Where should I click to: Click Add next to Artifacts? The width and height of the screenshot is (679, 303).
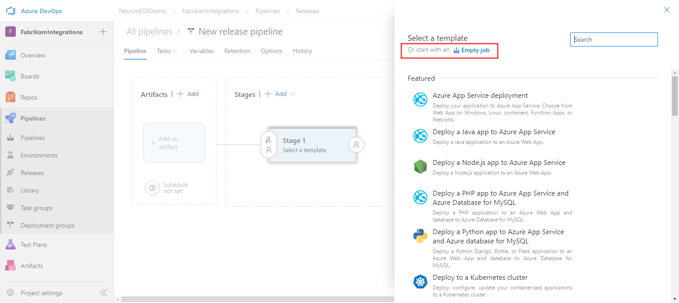[188, 94]
